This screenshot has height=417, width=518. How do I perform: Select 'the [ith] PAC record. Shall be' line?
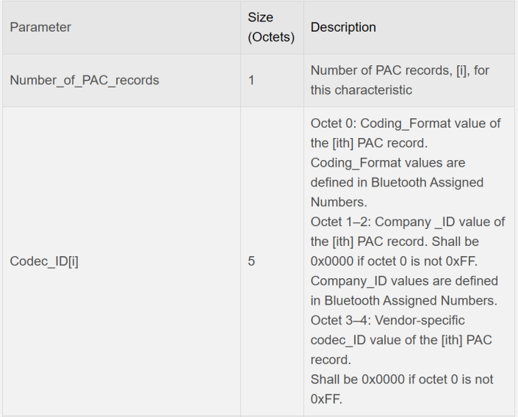point(395,242)
